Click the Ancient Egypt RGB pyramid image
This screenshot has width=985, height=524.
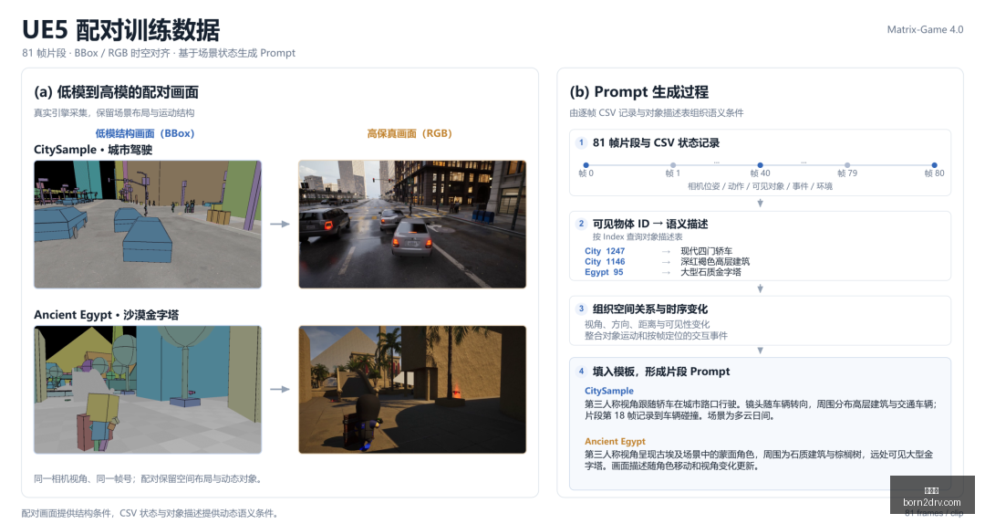coord(412,390)
